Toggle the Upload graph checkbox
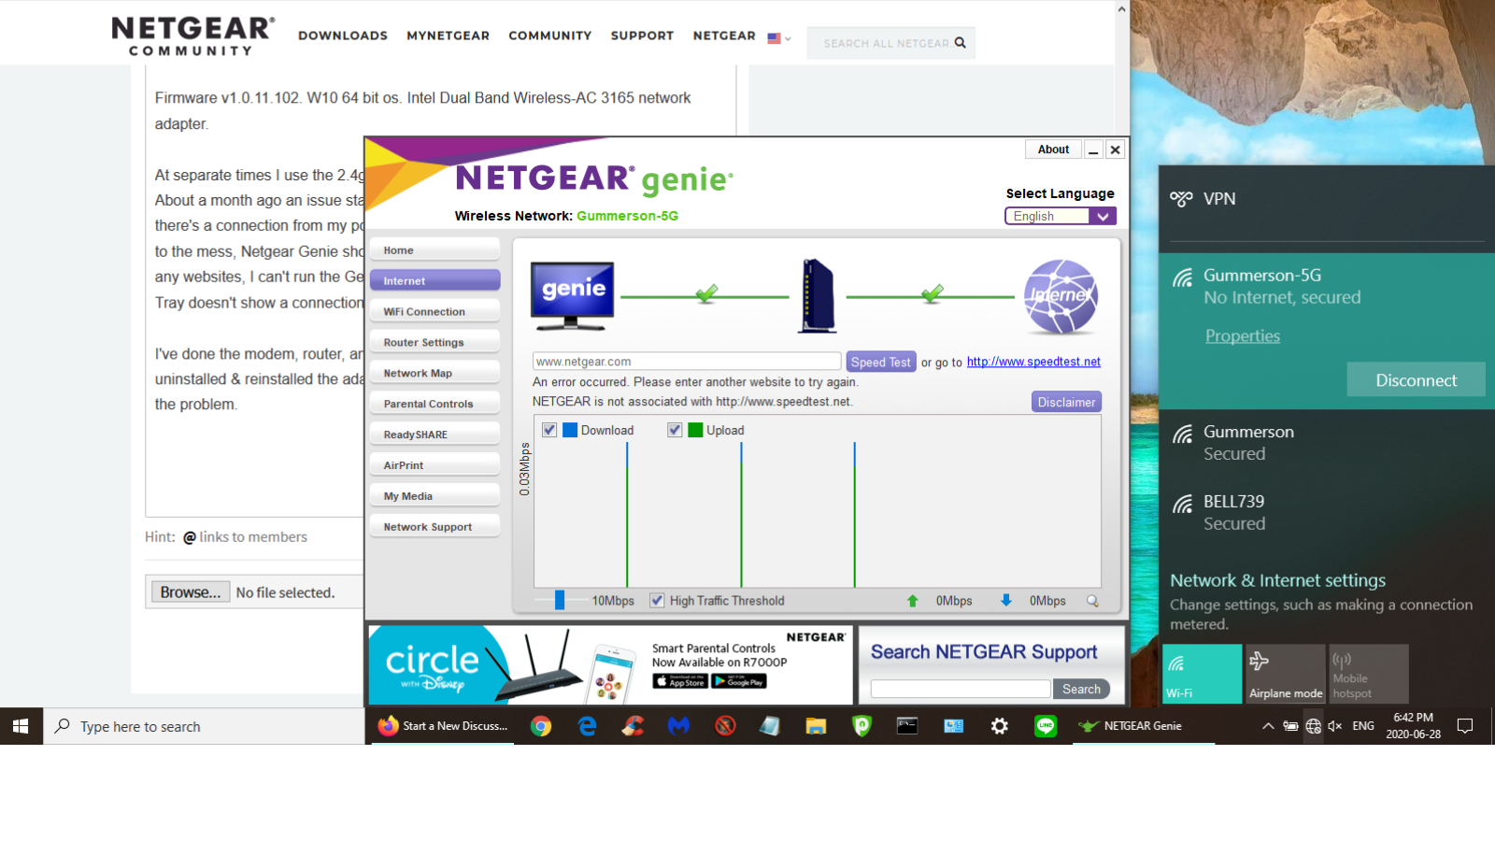The height and width of the screenshot is (841, 1495). 675,430
